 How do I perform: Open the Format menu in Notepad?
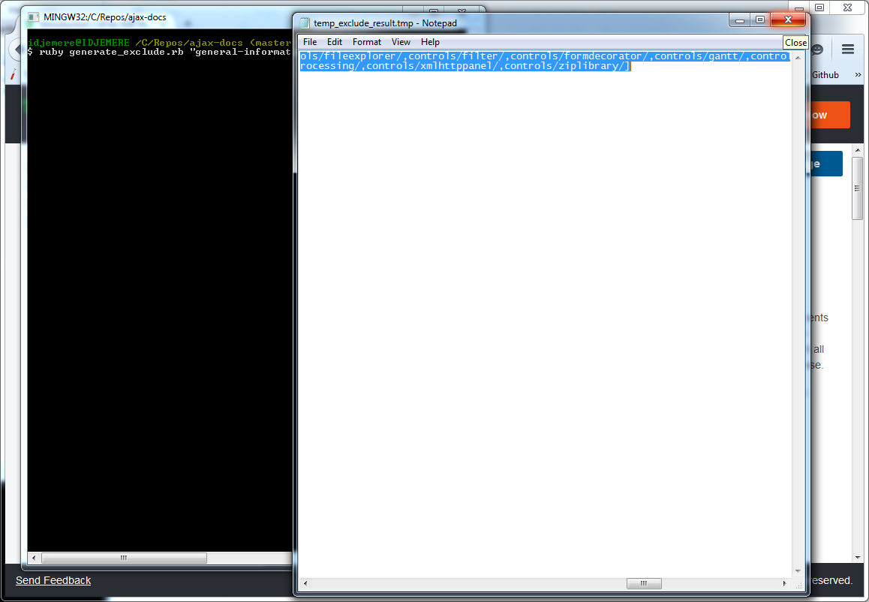[367, 42]
